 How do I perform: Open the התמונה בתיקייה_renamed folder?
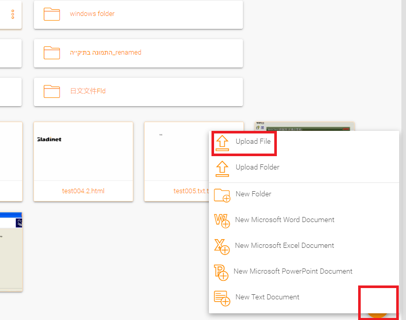coord(105,53)
